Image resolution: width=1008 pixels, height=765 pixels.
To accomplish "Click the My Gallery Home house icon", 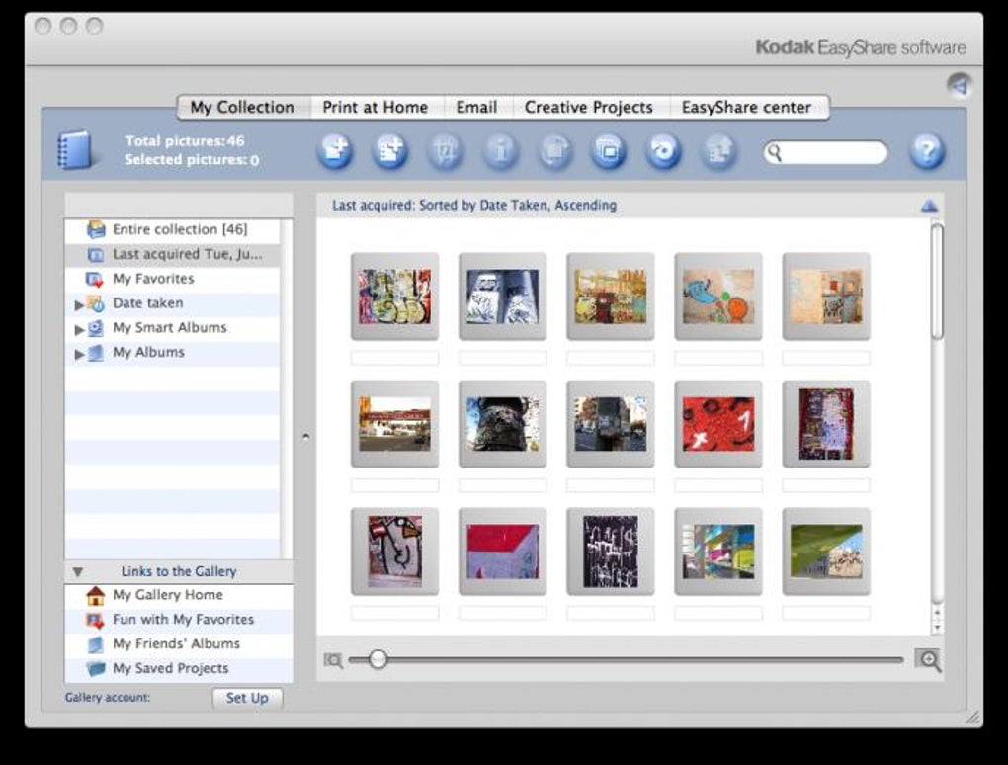I will coord(95,595).
